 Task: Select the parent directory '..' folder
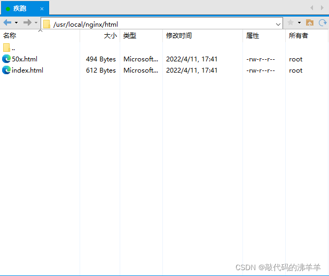pyautogui.click(x=9, y=48)
